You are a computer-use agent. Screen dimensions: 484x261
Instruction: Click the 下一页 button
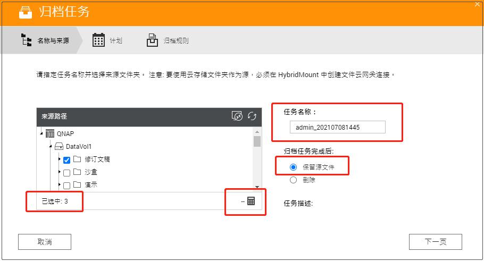(x=436, y=242)
